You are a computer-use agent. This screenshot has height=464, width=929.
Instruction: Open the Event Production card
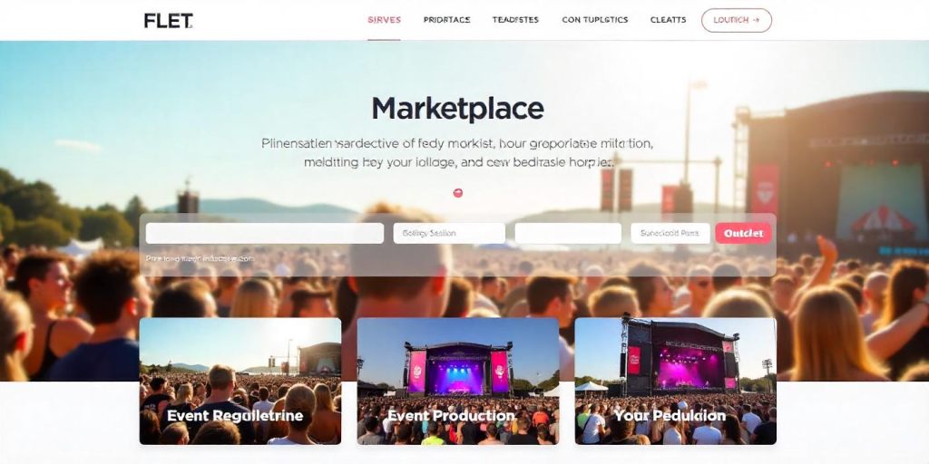458,382
